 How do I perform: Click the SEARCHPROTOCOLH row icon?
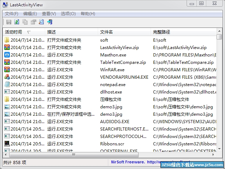7,136
